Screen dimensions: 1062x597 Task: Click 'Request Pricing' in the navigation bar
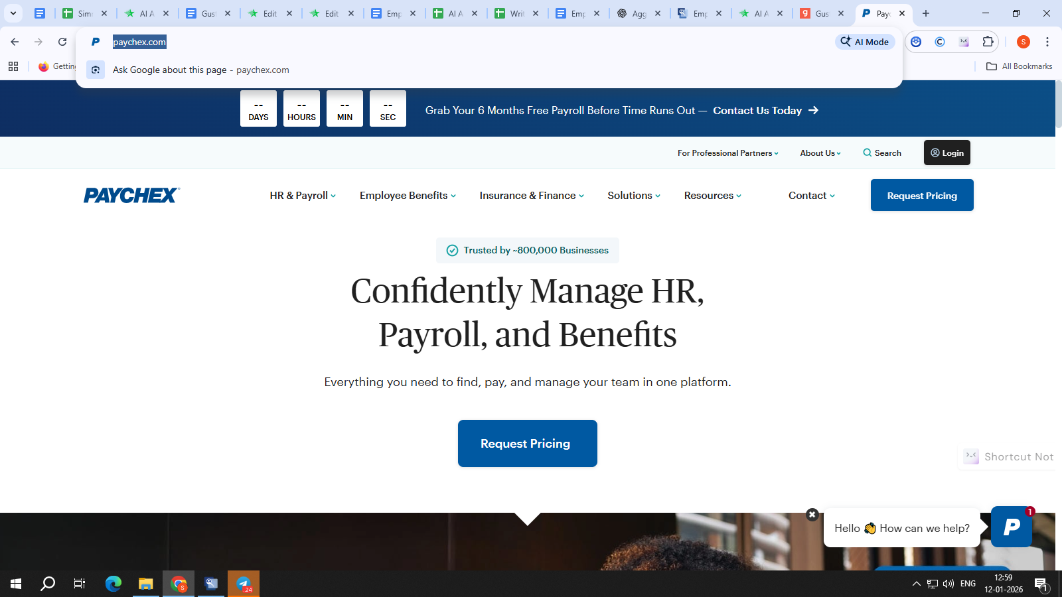coord(922,195)
